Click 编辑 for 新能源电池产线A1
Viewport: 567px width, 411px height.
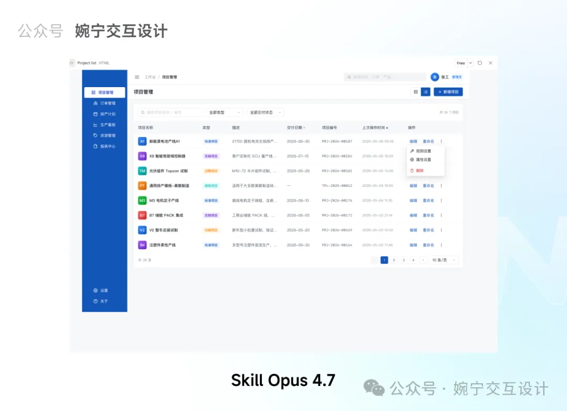(x=413, y=141)
